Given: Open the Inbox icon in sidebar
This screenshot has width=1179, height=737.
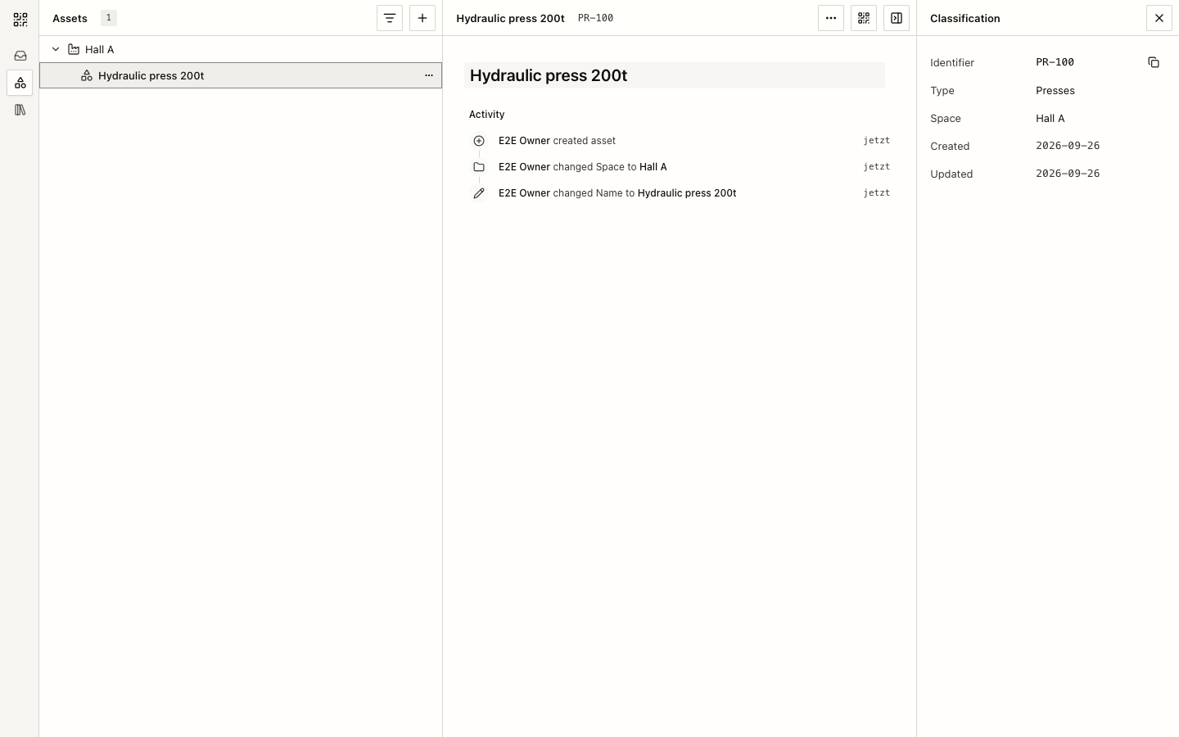Looking at the screenshot, I should (x=20, y=56).
